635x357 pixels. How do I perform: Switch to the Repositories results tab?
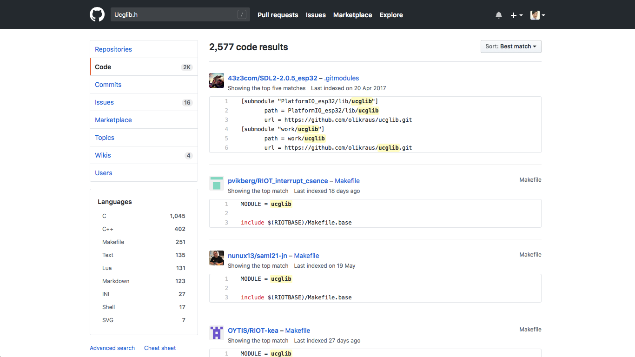(x=113, y=49)
